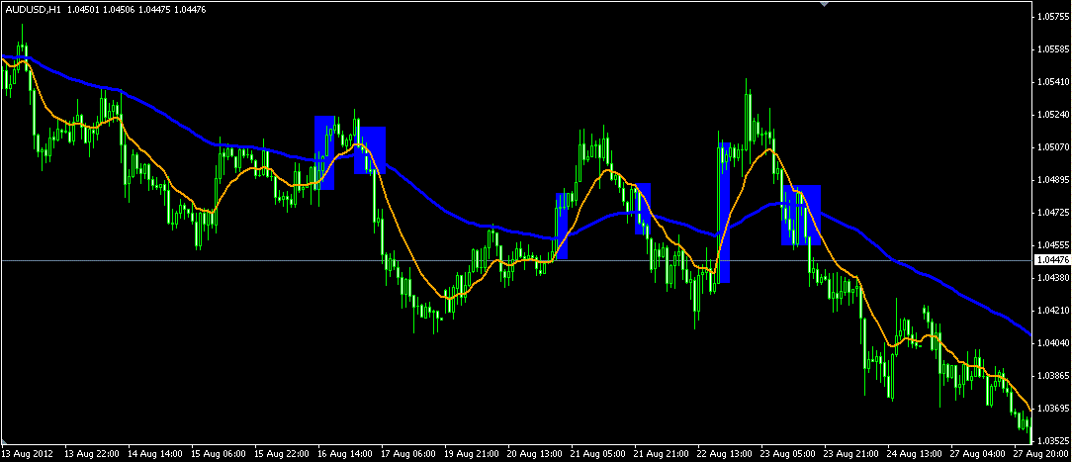
Task: Click price axis label 1.05755
Action: pyautogui.click(x=1053, y=17)
